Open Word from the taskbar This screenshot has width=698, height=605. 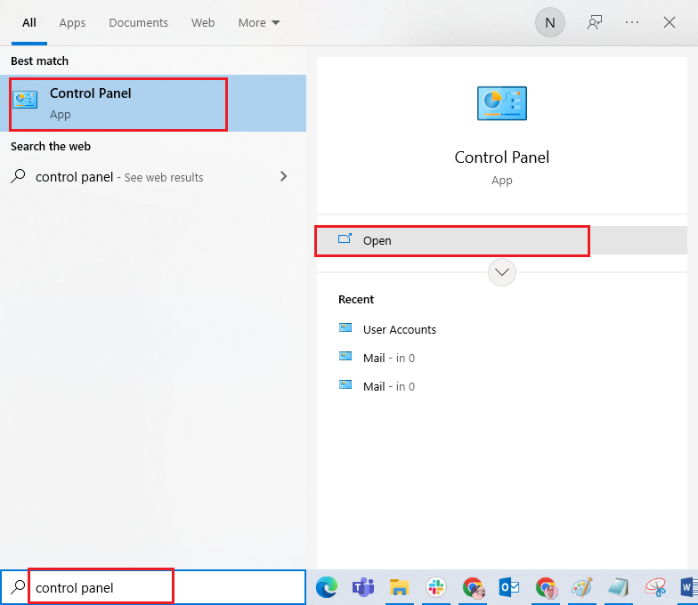click(689, 587)
